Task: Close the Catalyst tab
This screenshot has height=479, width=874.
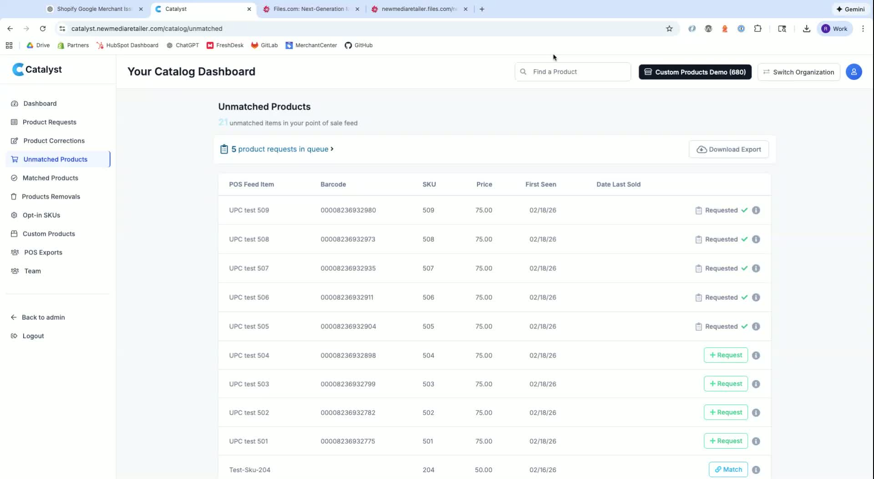Action: coord(249,9)
